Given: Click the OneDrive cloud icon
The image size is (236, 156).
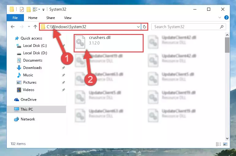Looking at the screenshot, I should [x=17, y=100].
